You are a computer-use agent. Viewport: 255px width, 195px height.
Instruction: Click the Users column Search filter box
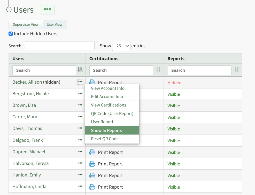tap(44, 70)
